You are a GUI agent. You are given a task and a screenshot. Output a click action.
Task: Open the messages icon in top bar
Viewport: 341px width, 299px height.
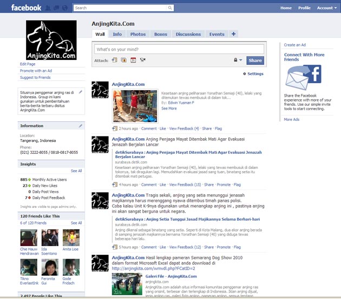tap(56, 8)
